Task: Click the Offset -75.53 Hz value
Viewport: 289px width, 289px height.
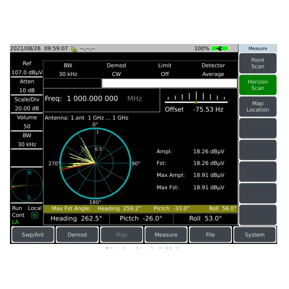Action: coord(208,109)
